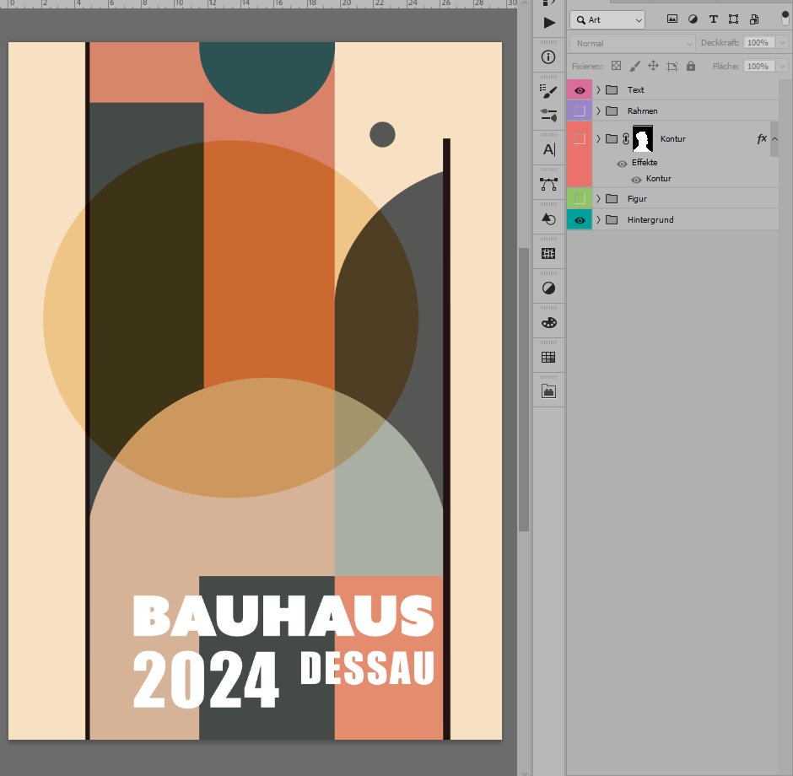The image size is (793, 776).
Task: Toggle visibility of the Kontur stroke effect
Action: click(636, 180)
